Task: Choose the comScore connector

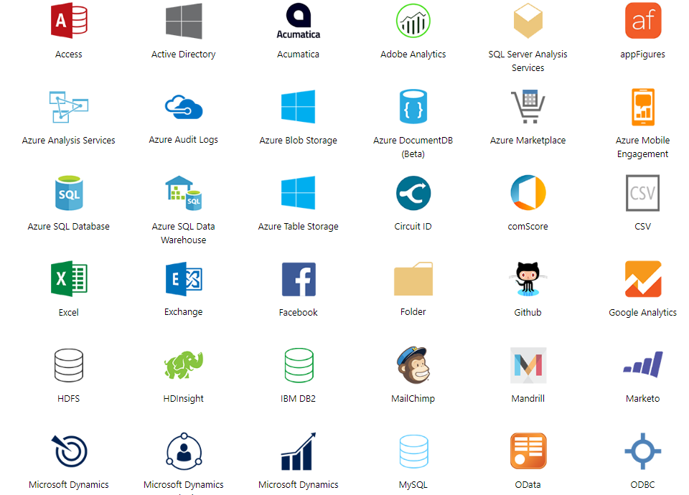Action: click(x=528, y=192)
